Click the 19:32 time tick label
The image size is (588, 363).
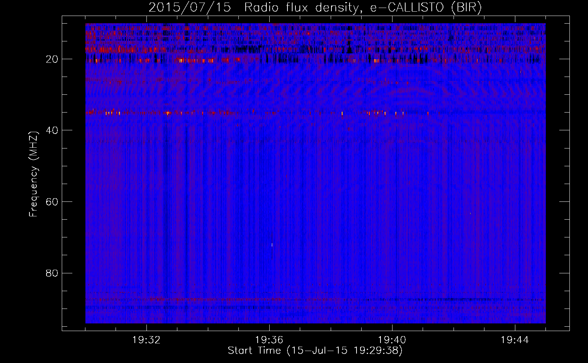click(146, 340)
